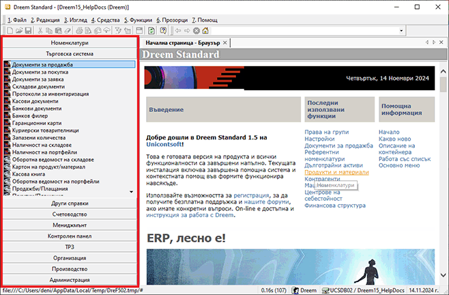The height and width of the screenshot is (295, 449).
Task: Expand the Контролен панел section
Action: coord(70,236)
